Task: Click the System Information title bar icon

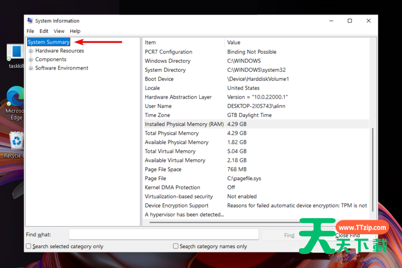Action: pyautogui.click(x=30, y=20)
